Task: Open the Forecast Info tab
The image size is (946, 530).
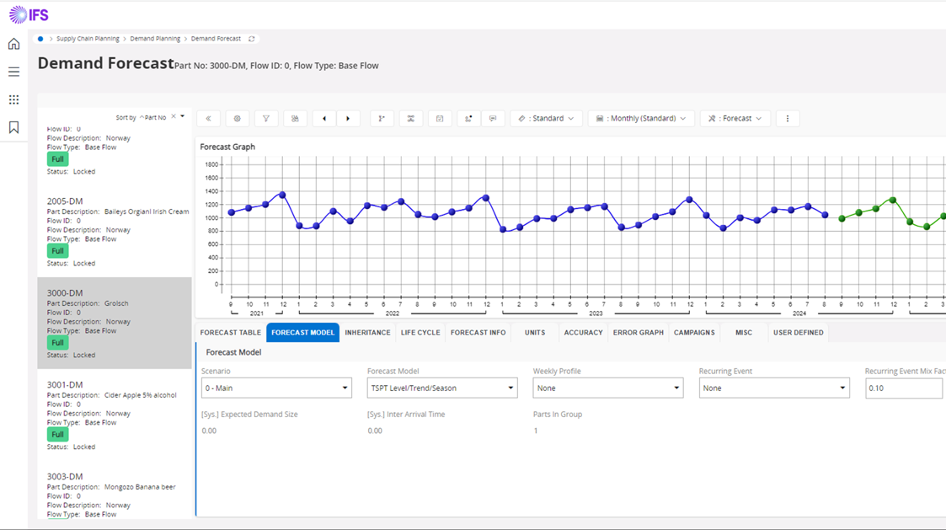Action: click(x=478, y=333)
